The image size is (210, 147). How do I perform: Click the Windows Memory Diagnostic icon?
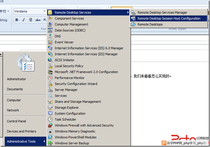pos(50,131)
